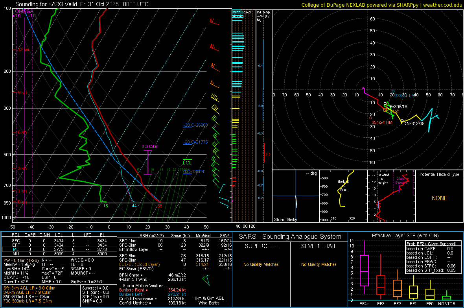Click the 'BRN Shear =' row
The height and width of the screenshot is (308, 464).
tap(153, 275)
